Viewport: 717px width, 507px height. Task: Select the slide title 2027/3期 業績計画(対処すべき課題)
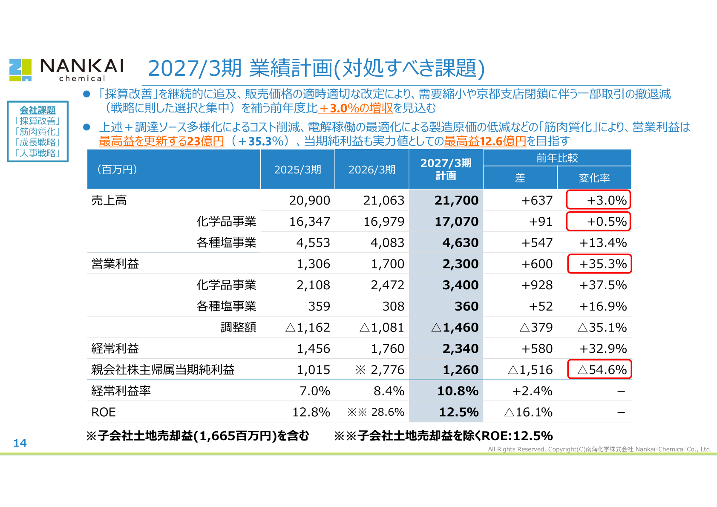tap(316, 68)
